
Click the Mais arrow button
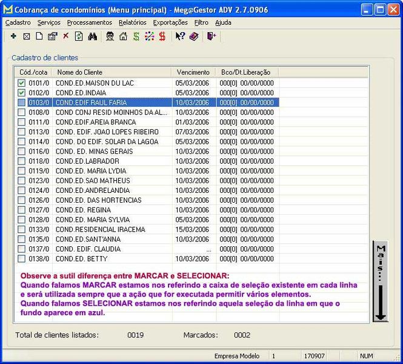[381, 281]
